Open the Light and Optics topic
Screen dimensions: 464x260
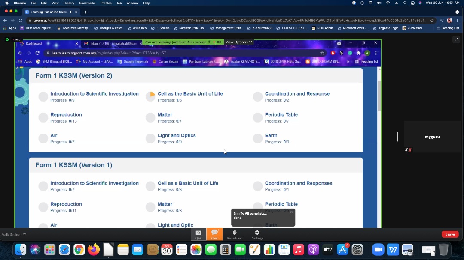click(x=177, y=135)
